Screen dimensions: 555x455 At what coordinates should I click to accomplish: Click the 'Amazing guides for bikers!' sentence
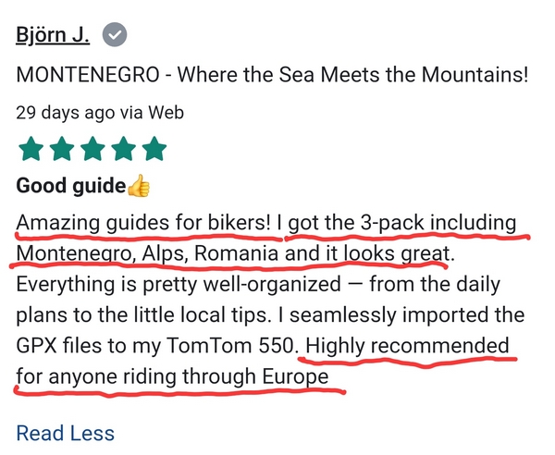point(143,223)
